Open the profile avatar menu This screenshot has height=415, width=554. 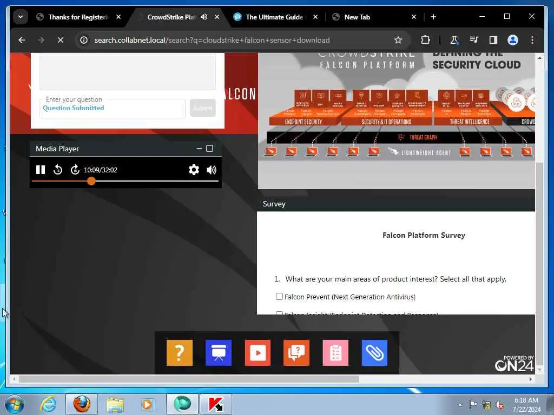513,40
